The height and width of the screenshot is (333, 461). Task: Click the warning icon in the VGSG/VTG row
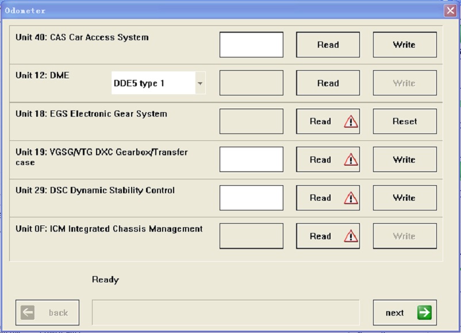pyautogui.click(x=351, y=160)
